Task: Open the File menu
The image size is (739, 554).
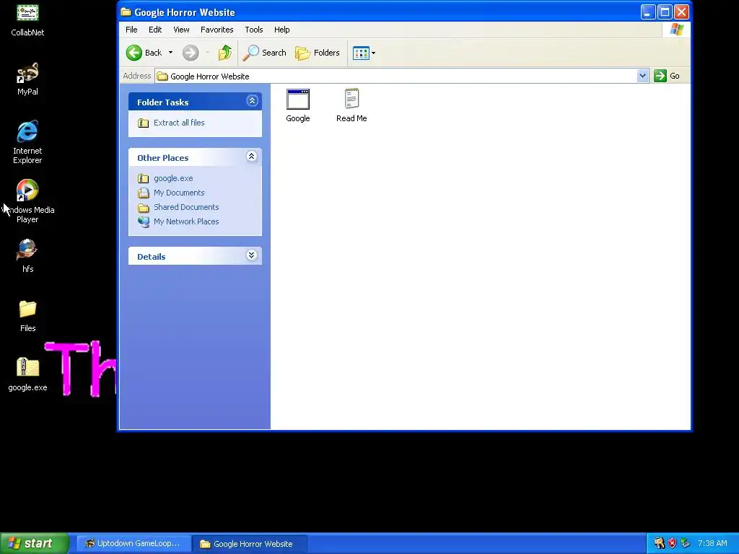Action: tap(131, 30)
